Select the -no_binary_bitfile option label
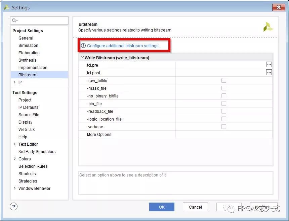This screenshot has width=289, height=221. [x=102, y=96]
